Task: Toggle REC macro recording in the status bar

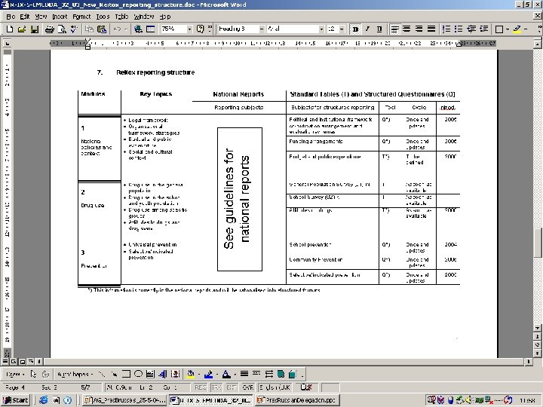Action: (x=200, y=387)
